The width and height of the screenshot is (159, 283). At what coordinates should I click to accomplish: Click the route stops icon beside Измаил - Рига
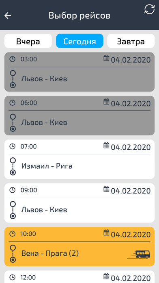coord(13,166)
